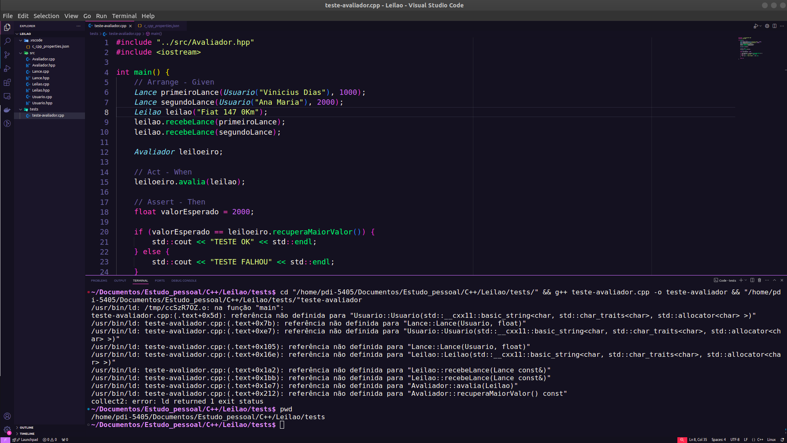Open the terminal launch profile dropdown arrow
Screen dimensions: 787x443
click(746, 280)
